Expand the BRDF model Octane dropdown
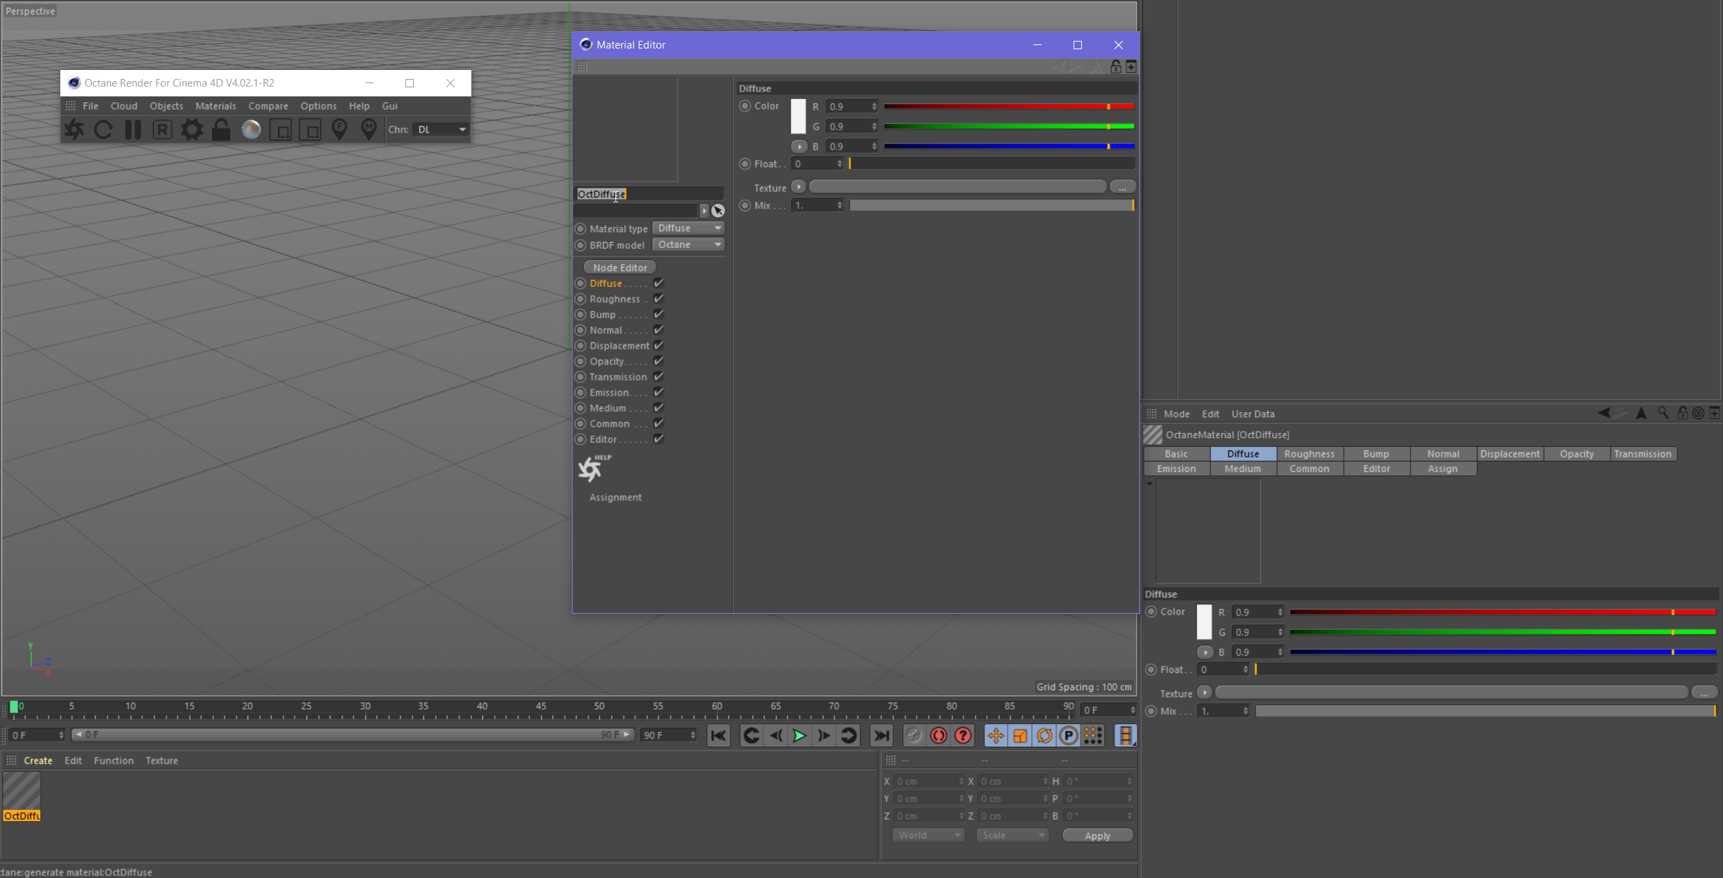 tap(689, 245)
